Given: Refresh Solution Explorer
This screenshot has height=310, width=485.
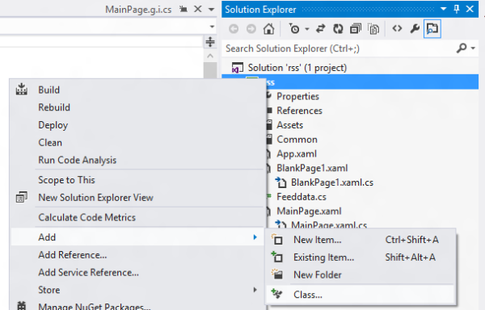Looking at the screenshot, I should tap(338, 29).
